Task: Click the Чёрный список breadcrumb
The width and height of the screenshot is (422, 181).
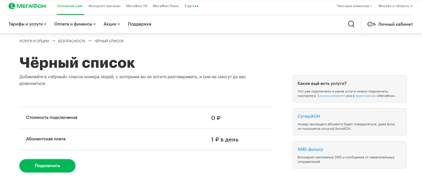Action: coord(109,41)
